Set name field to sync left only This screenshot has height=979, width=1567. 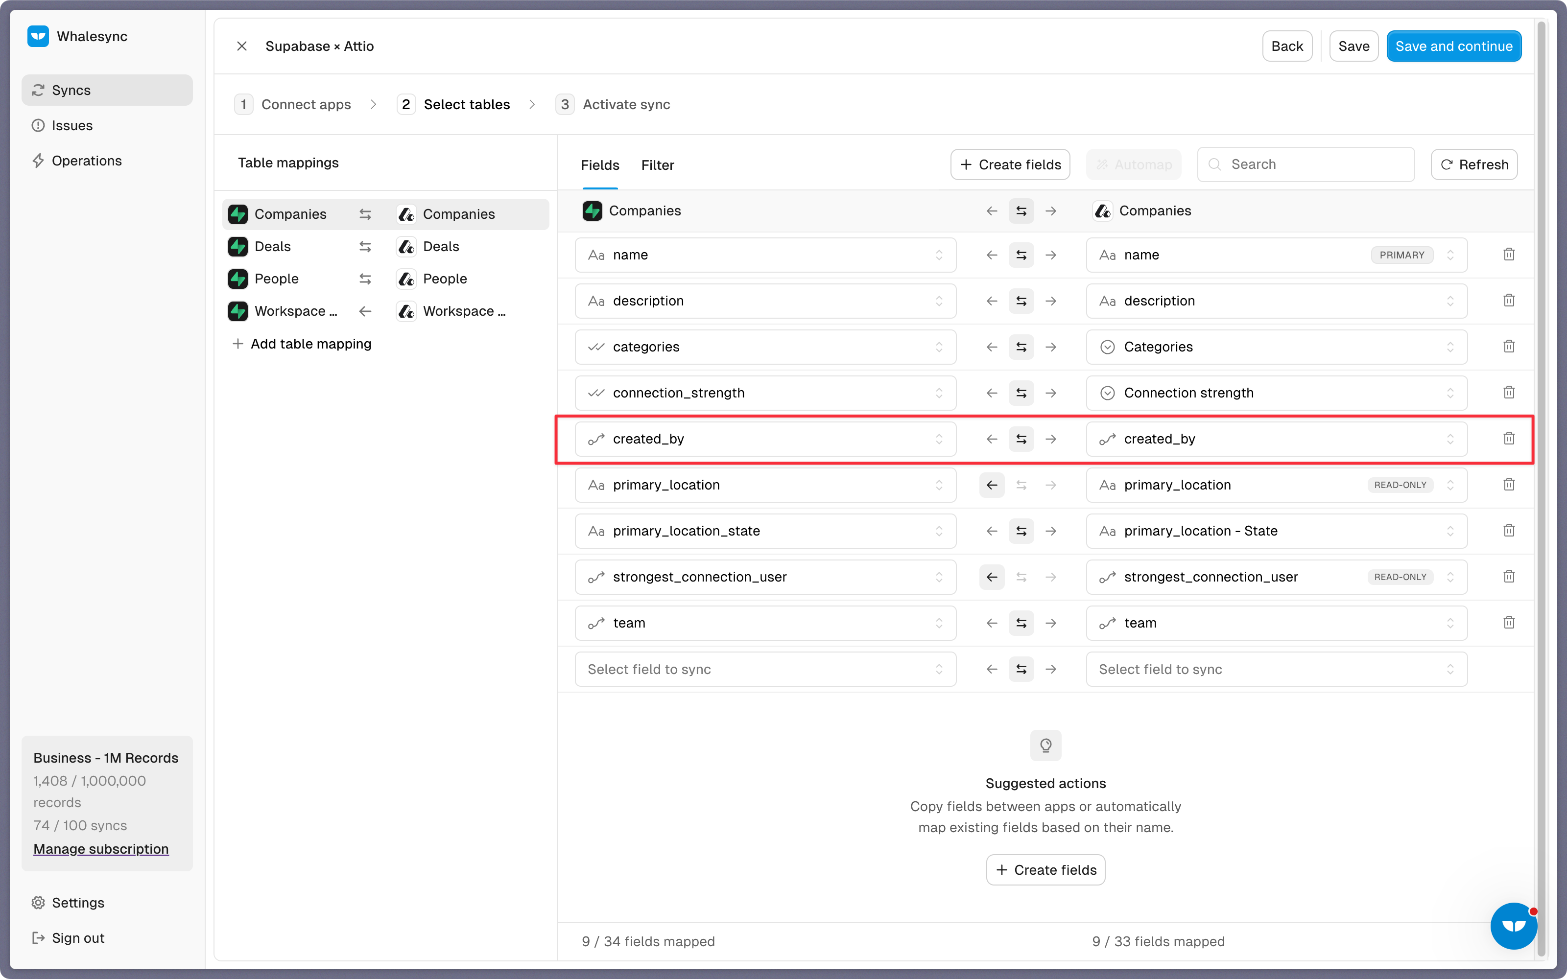point(991,255)
